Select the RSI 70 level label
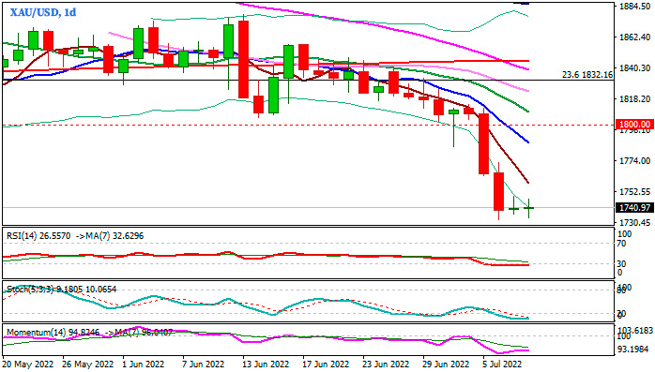 click(x=621, y=244)
